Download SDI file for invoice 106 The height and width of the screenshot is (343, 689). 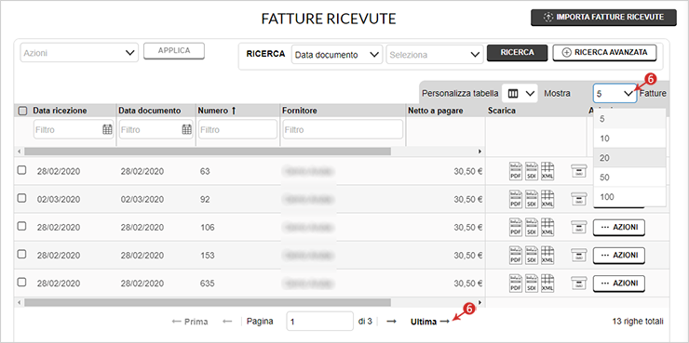click(x=532, y=227)
